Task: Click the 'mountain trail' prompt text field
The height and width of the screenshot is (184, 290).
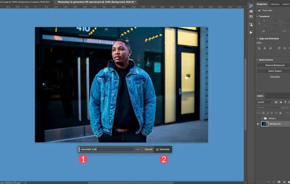Action: pos(106,149)
